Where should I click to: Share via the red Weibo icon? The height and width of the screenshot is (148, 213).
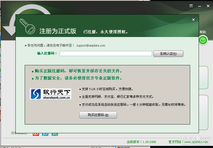coord(36,134)
